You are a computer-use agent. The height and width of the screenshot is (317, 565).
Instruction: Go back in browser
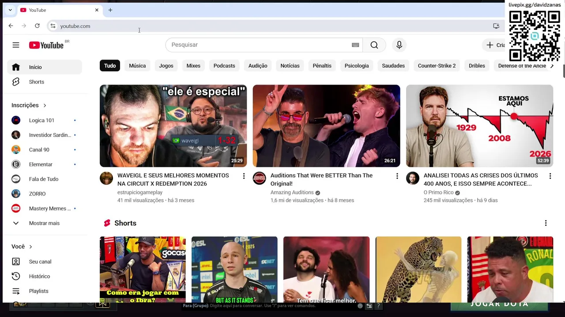[11, 26]
